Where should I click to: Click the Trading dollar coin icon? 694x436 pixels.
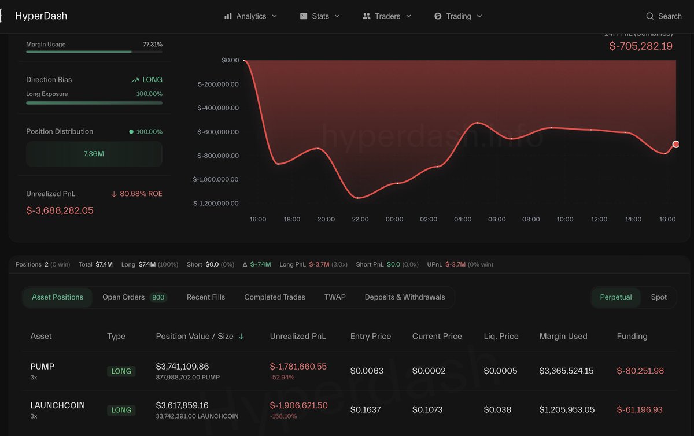click(x=438, y=16)
